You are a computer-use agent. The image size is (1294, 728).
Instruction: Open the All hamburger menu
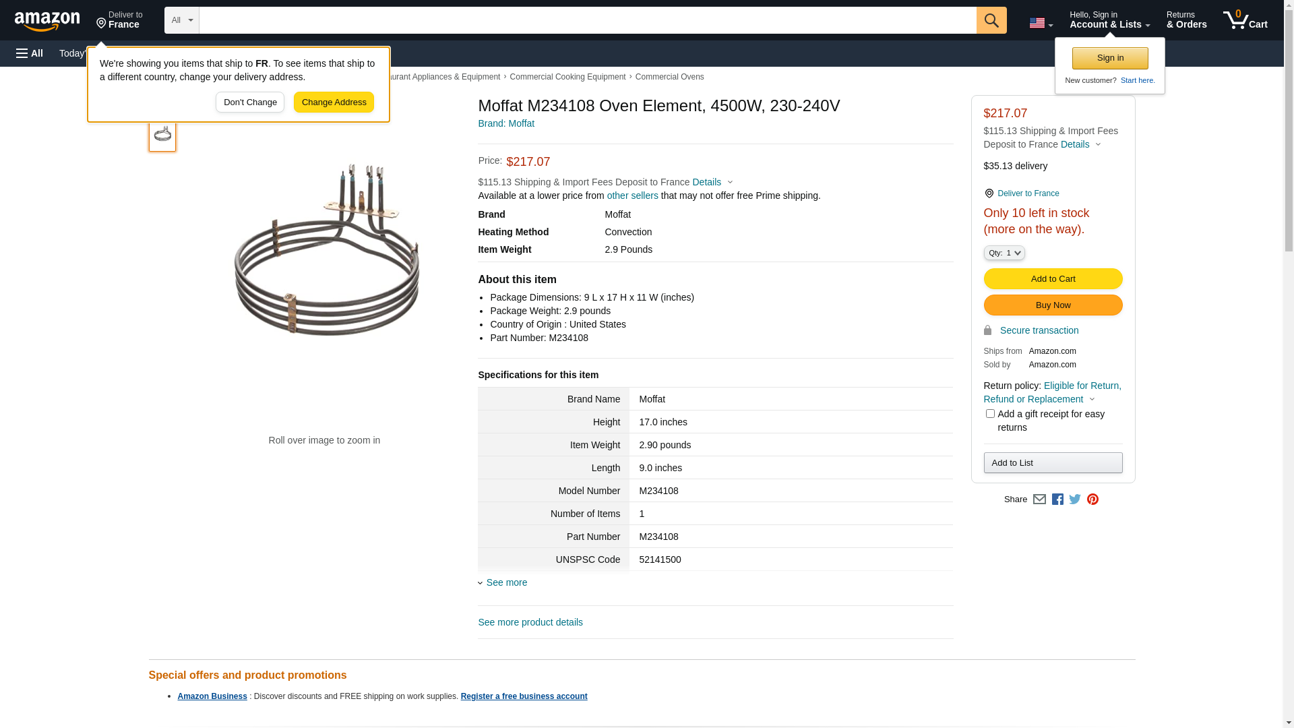click(30, 53)
